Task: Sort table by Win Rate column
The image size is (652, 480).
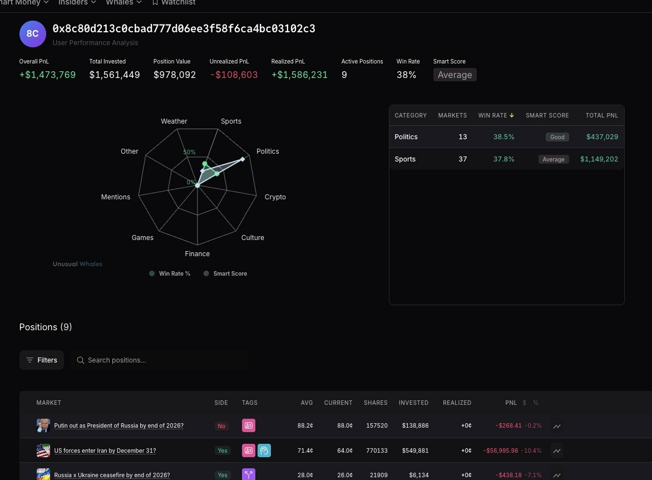Action: [x=496, y=115]
